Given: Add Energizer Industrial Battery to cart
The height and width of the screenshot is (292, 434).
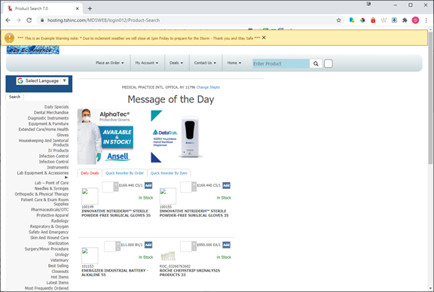Looking at the screenshot, I should coord(148,245).
